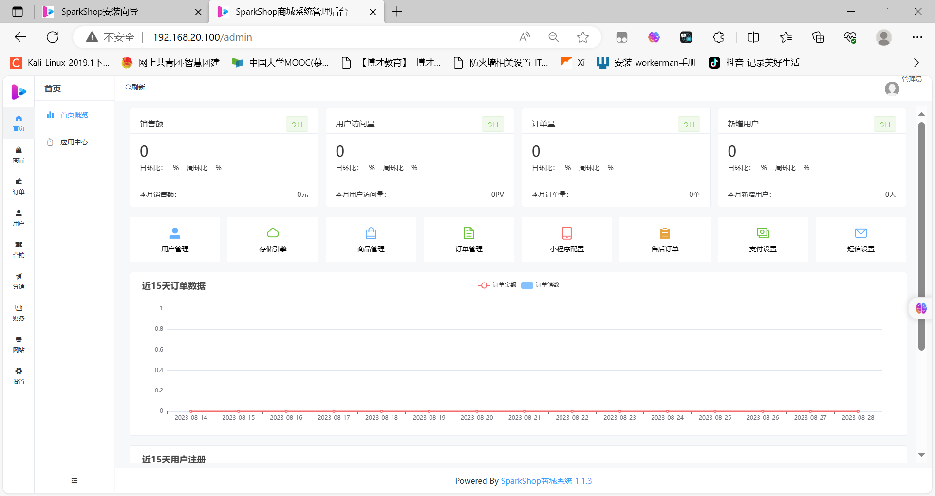This screenshot has height=496, width=935.
Task: Expand the bookmarks bar overflow chevron
Action: (x=916, y=63)
